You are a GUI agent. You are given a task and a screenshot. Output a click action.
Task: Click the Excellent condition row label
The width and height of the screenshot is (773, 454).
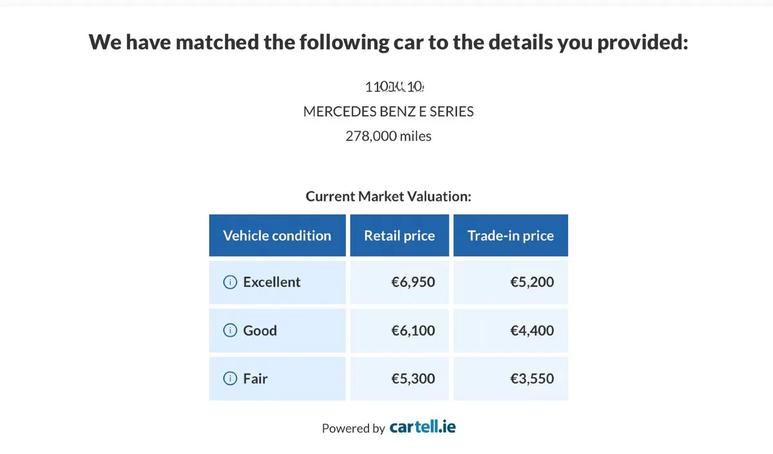click(272, 282)
